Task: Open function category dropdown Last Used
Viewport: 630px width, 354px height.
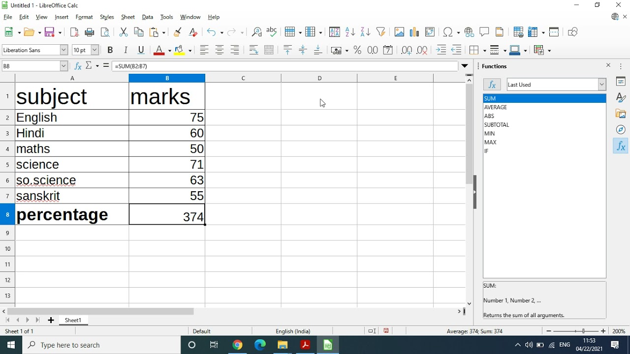Action: pyautogui.click(x=601, y=85)
